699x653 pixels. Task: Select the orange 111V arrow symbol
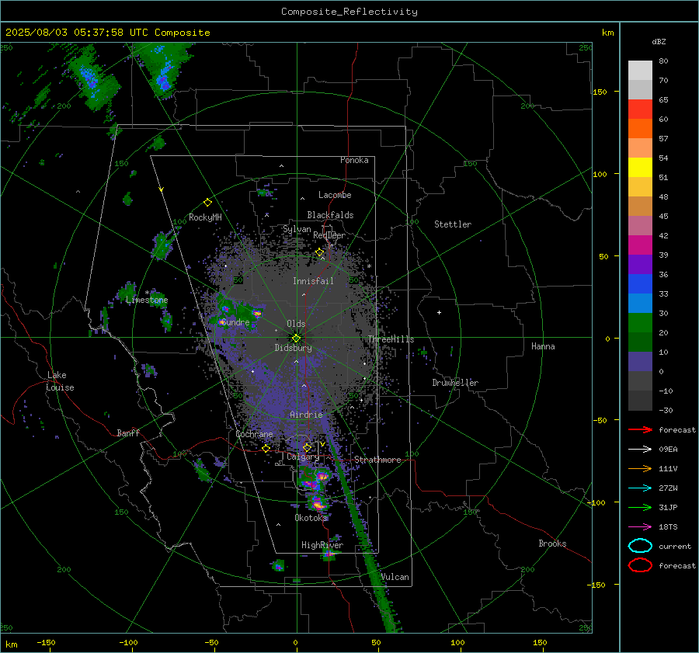point(640,468)
